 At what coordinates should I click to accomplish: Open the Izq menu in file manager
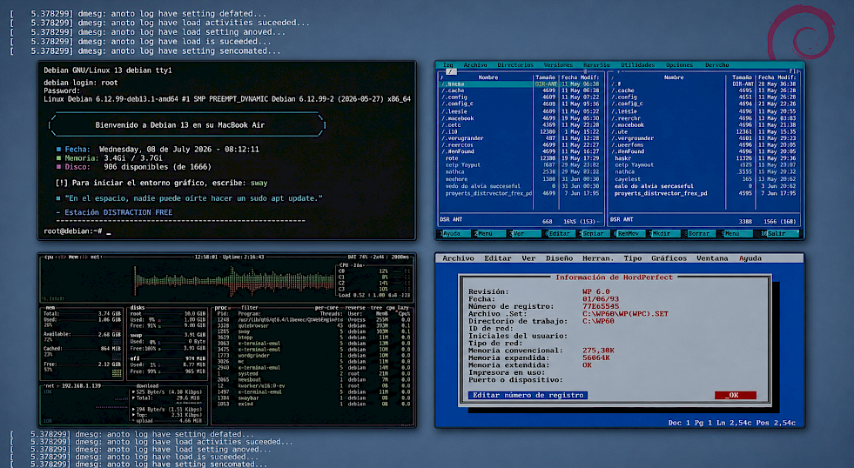point(447,64)
